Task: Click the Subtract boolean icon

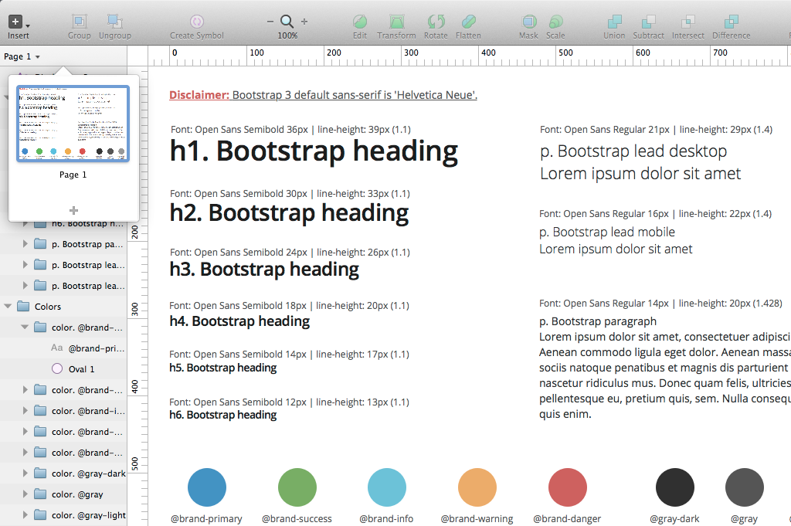Action: coord(648,22)
